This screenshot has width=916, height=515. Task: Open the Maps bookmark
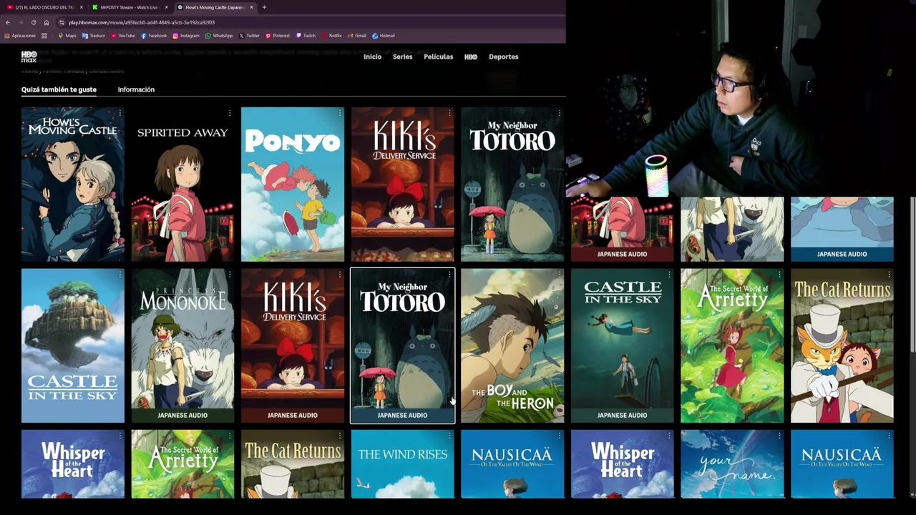click(x=67, y=36)
